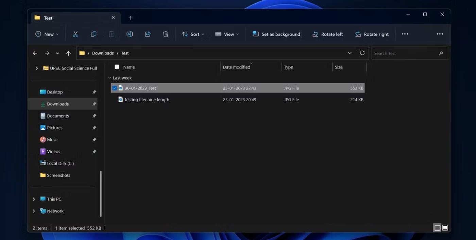Screen dimensions: 476x240
Task: Expand UPSC Social Science Full folder
Action: tap(37, 68)
